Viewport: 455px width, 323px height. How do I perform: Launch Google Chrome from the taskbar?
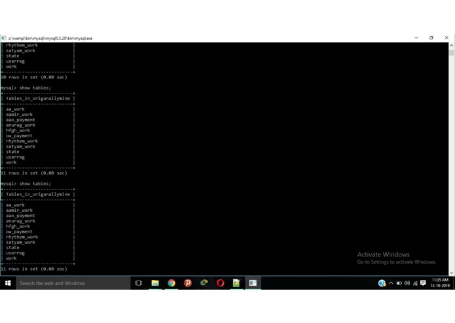[172, 283]
